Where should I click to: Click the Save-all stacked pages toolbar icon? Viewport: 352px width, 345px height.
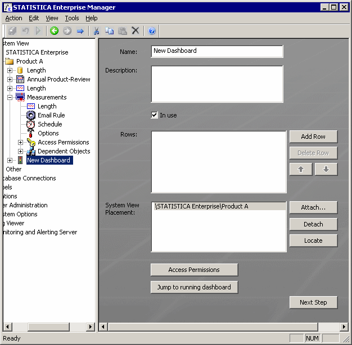pyautogui.click(x=12, y=31)
